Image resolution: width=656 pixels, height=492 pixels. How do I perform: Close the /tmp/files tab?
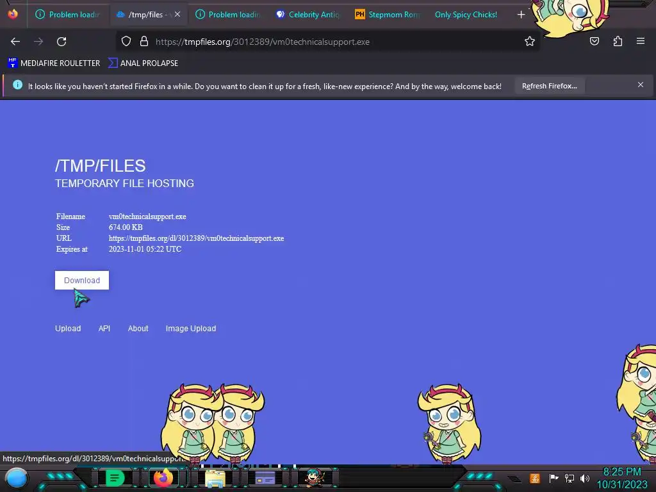tap(177, 14)
